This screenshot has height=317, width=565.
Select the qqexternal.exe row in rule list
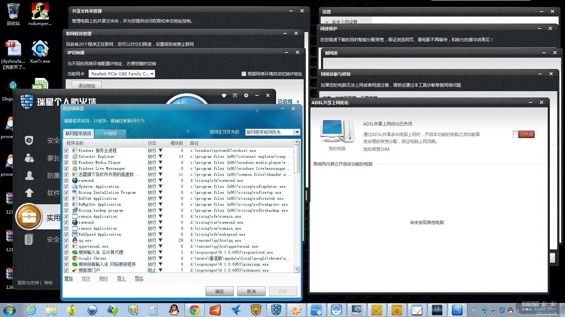point(178,247)
